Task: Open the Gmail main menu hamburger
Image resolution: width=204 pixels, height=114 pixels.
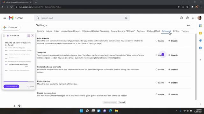Action: point(5,18)
